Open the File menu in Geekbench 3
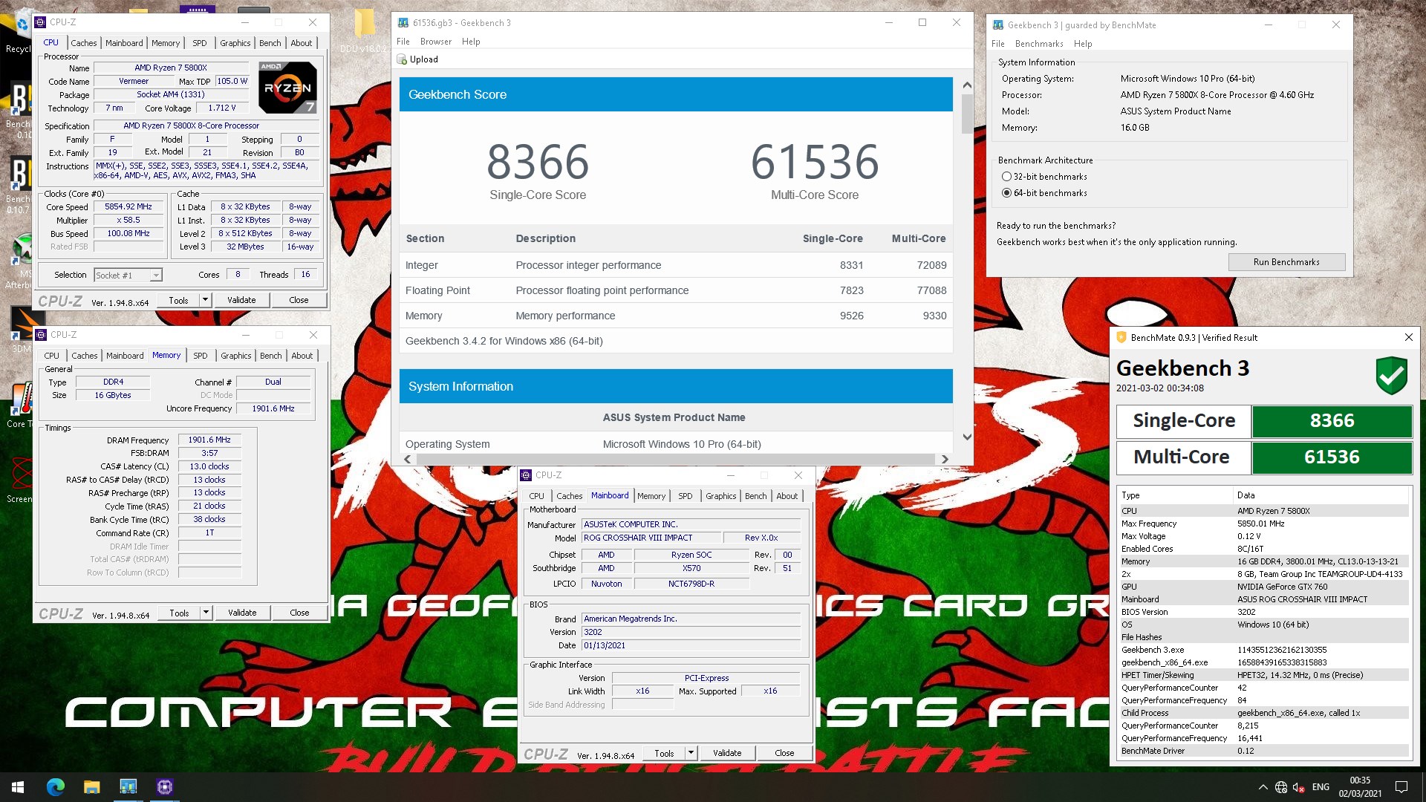Screen dimensions: 1426x802 (403, 42)
